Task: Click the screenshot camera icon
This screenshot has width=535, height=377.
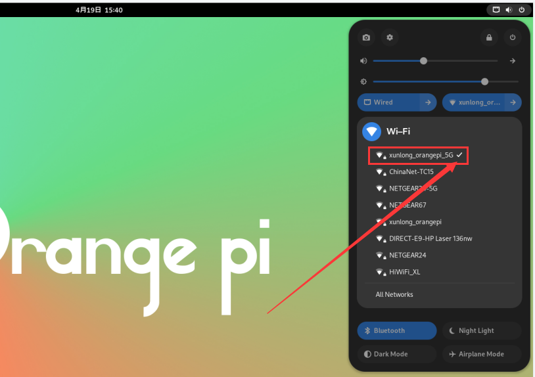Action: coord(366,37)
